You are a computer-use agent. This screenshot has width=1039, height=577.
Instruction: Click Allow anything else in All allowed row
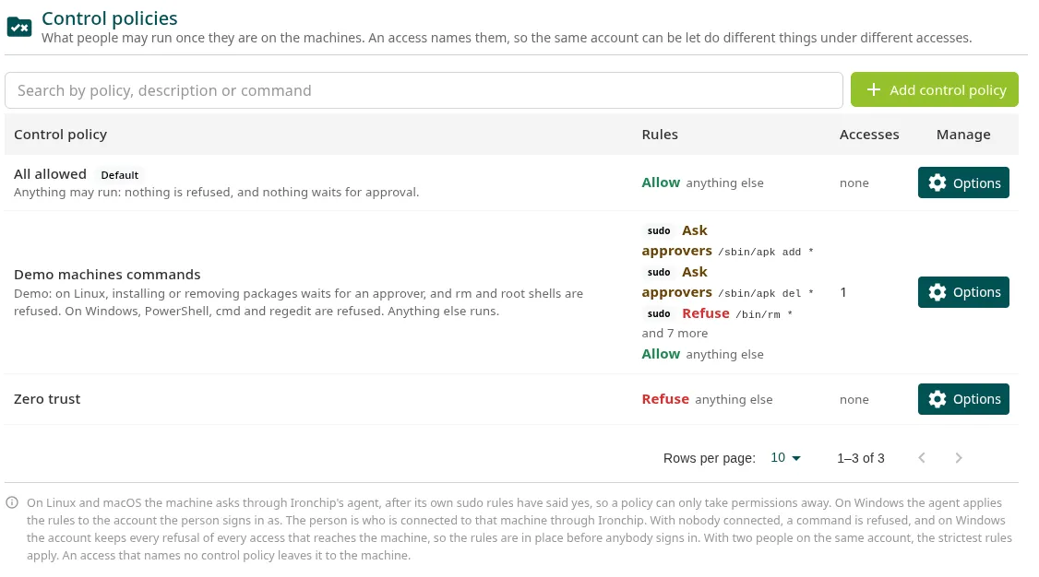[702, 183]
